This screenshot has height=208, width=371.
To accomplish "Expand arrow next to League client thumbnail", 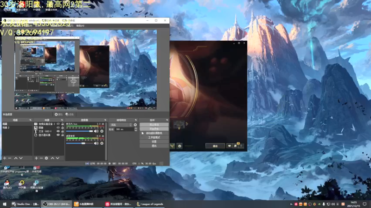I will point(187,124).
